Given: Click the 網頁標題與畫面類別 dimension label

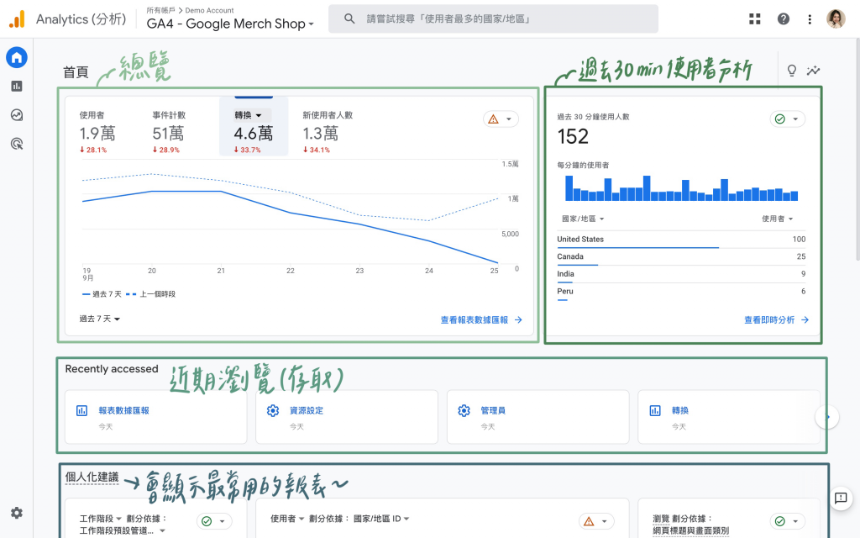Looking at the screenshot, I should pyautogui.click(x=690, y=531).
